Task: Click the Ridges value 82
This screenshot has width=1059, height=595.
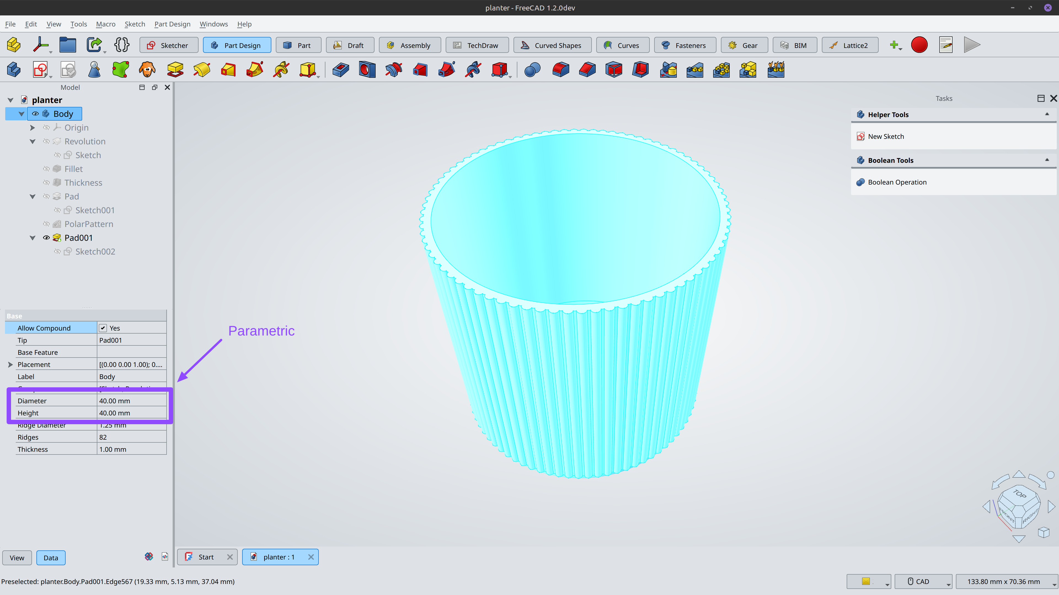Action: [132, 437]
